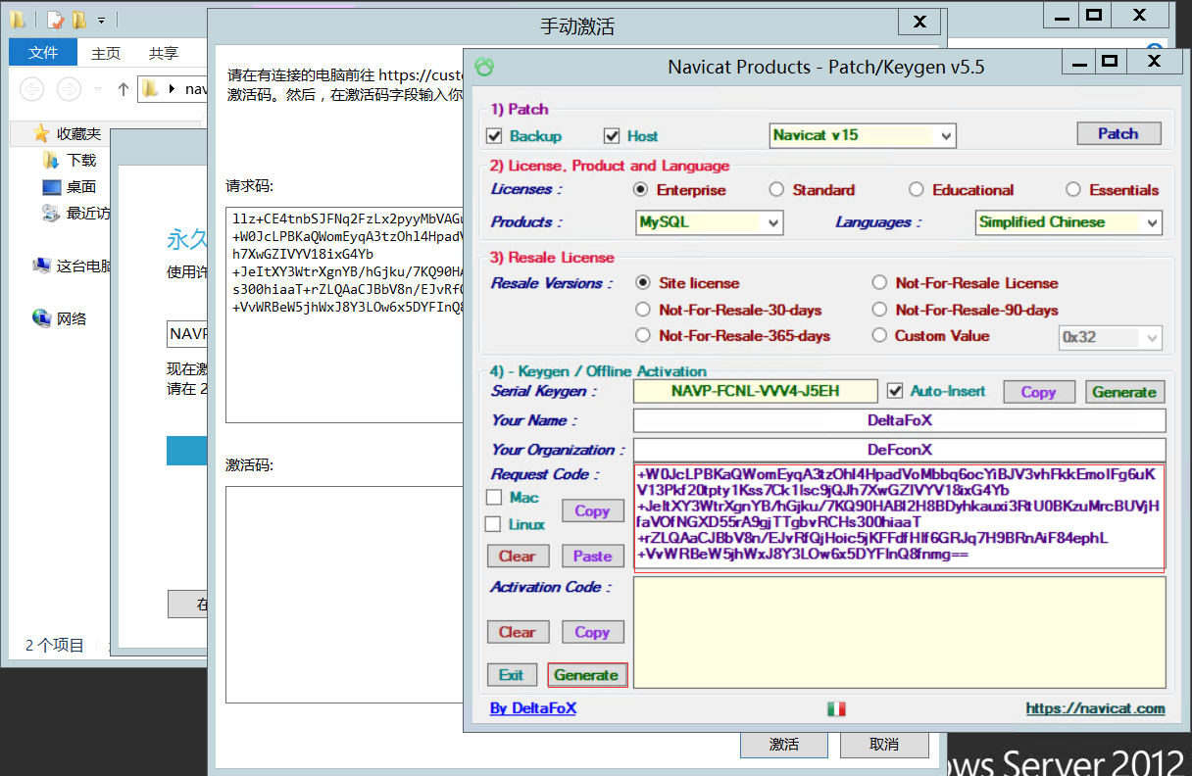Open the quick access toolbar customize arrow

point(101,20)
